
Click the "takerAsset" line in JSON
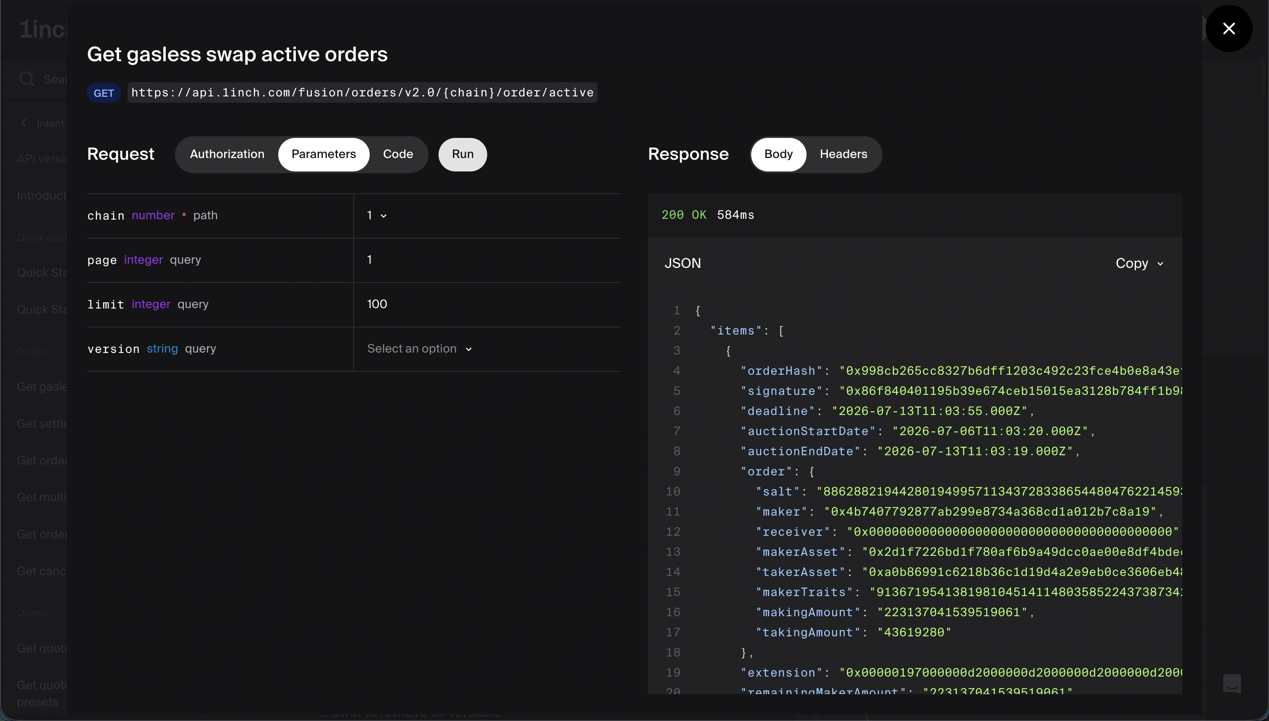click(x=969, y=573)
